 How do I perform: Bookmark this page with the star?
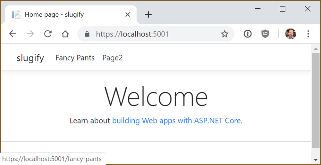[x=224, y=34]
